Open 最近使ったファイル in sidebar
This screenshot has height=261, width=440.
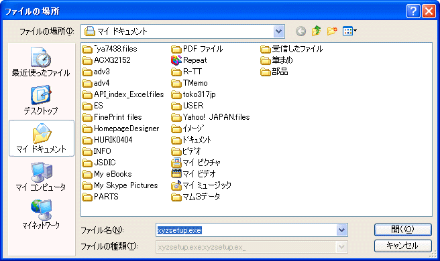coord(42,62)
